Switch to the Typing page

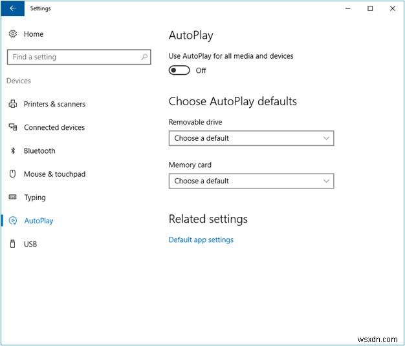click(x=35, y=198)
